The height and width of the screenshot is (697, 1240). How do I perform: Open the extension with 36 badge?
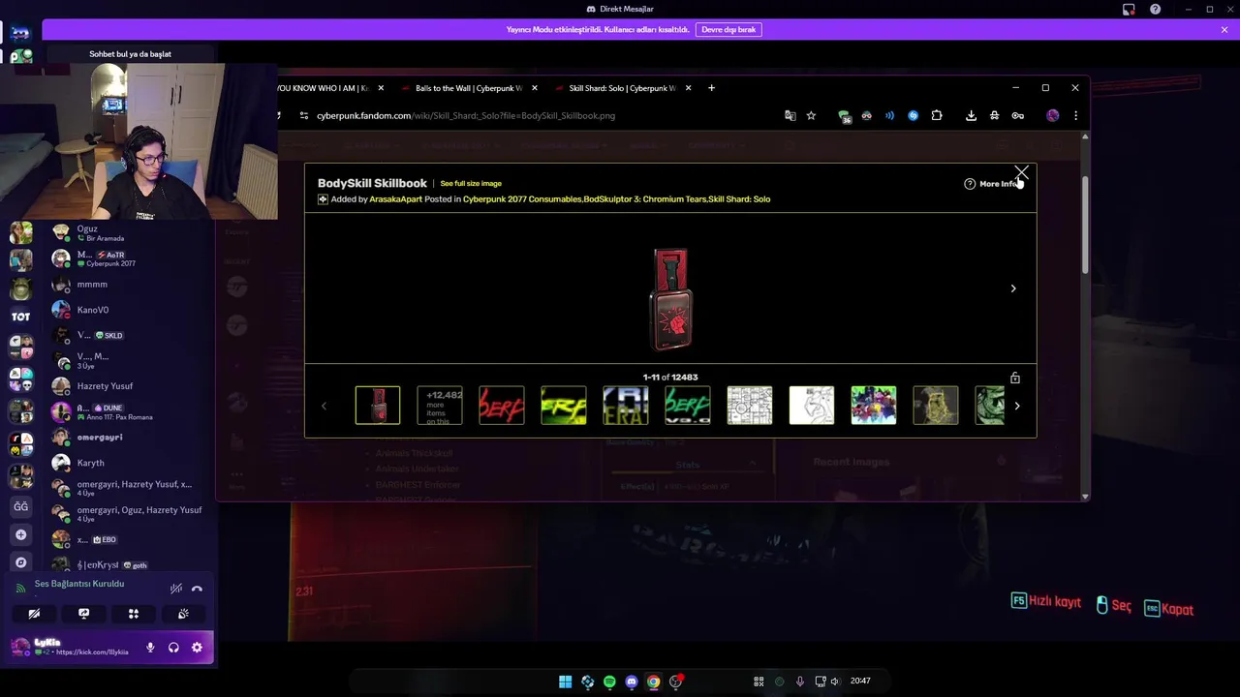845,116
